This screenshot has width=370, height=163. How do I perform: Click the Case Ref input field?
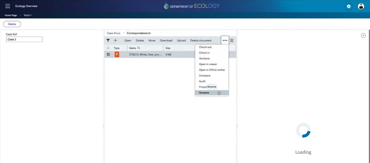click(x=24, y=39)
